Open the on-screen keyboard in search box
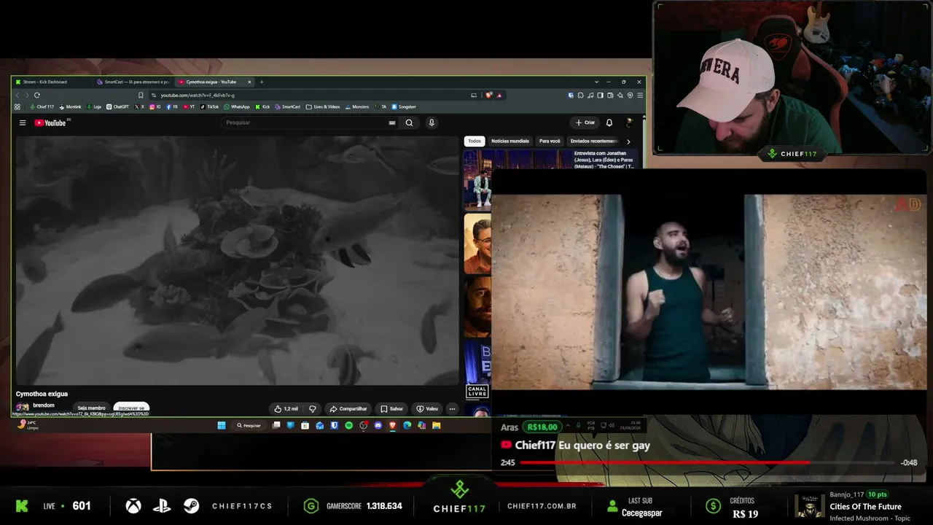 click(x=392, y=122)
